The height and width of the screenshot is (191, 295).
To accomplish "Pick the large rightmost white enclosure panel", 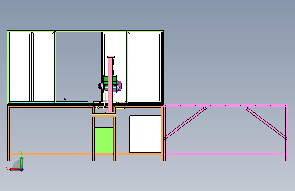I will pos(145,67).
